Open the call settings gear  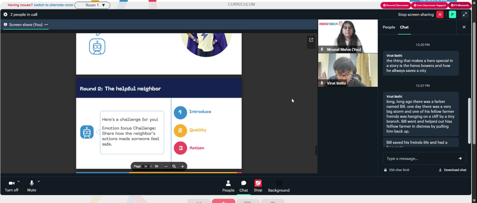(x=5, y=14)
